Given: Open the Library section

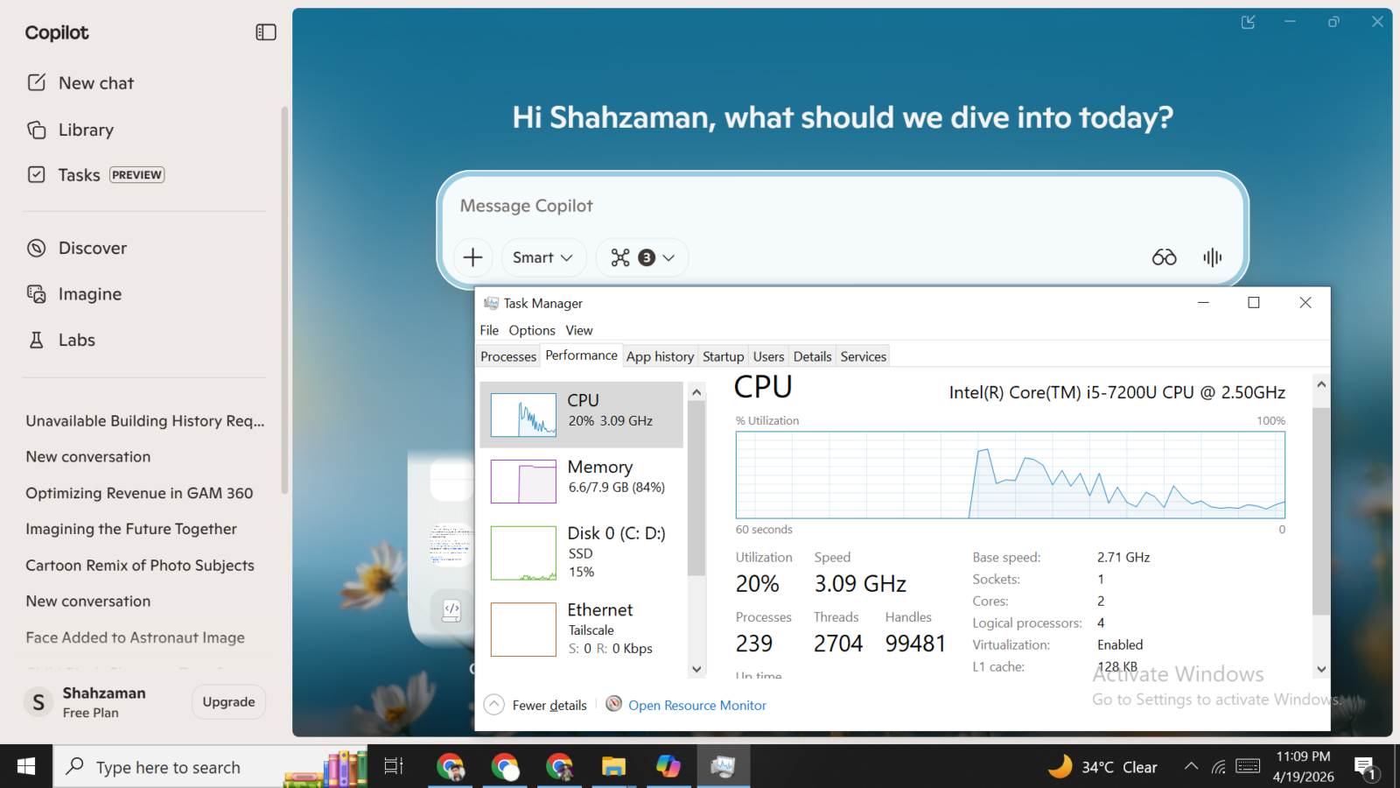Looking at the screenshot, I should (x=71, y=130).
